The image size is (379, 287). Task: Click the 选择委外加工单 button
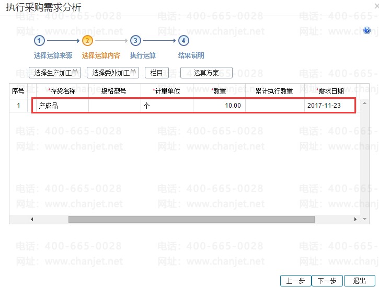point(113,73)
